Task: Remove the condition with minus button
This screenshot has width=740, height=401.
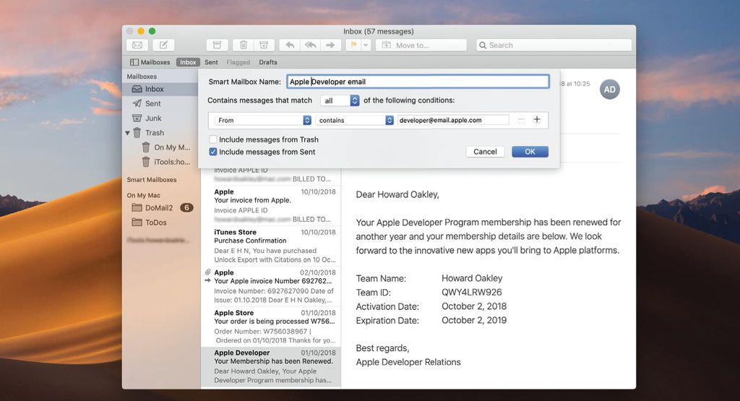Action: [521, 120]
